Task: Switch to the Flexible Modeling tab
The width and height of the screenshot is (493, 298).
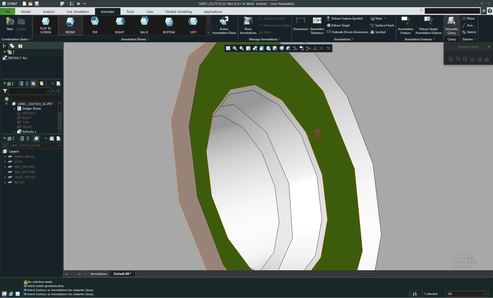Action: coord(178,12)
